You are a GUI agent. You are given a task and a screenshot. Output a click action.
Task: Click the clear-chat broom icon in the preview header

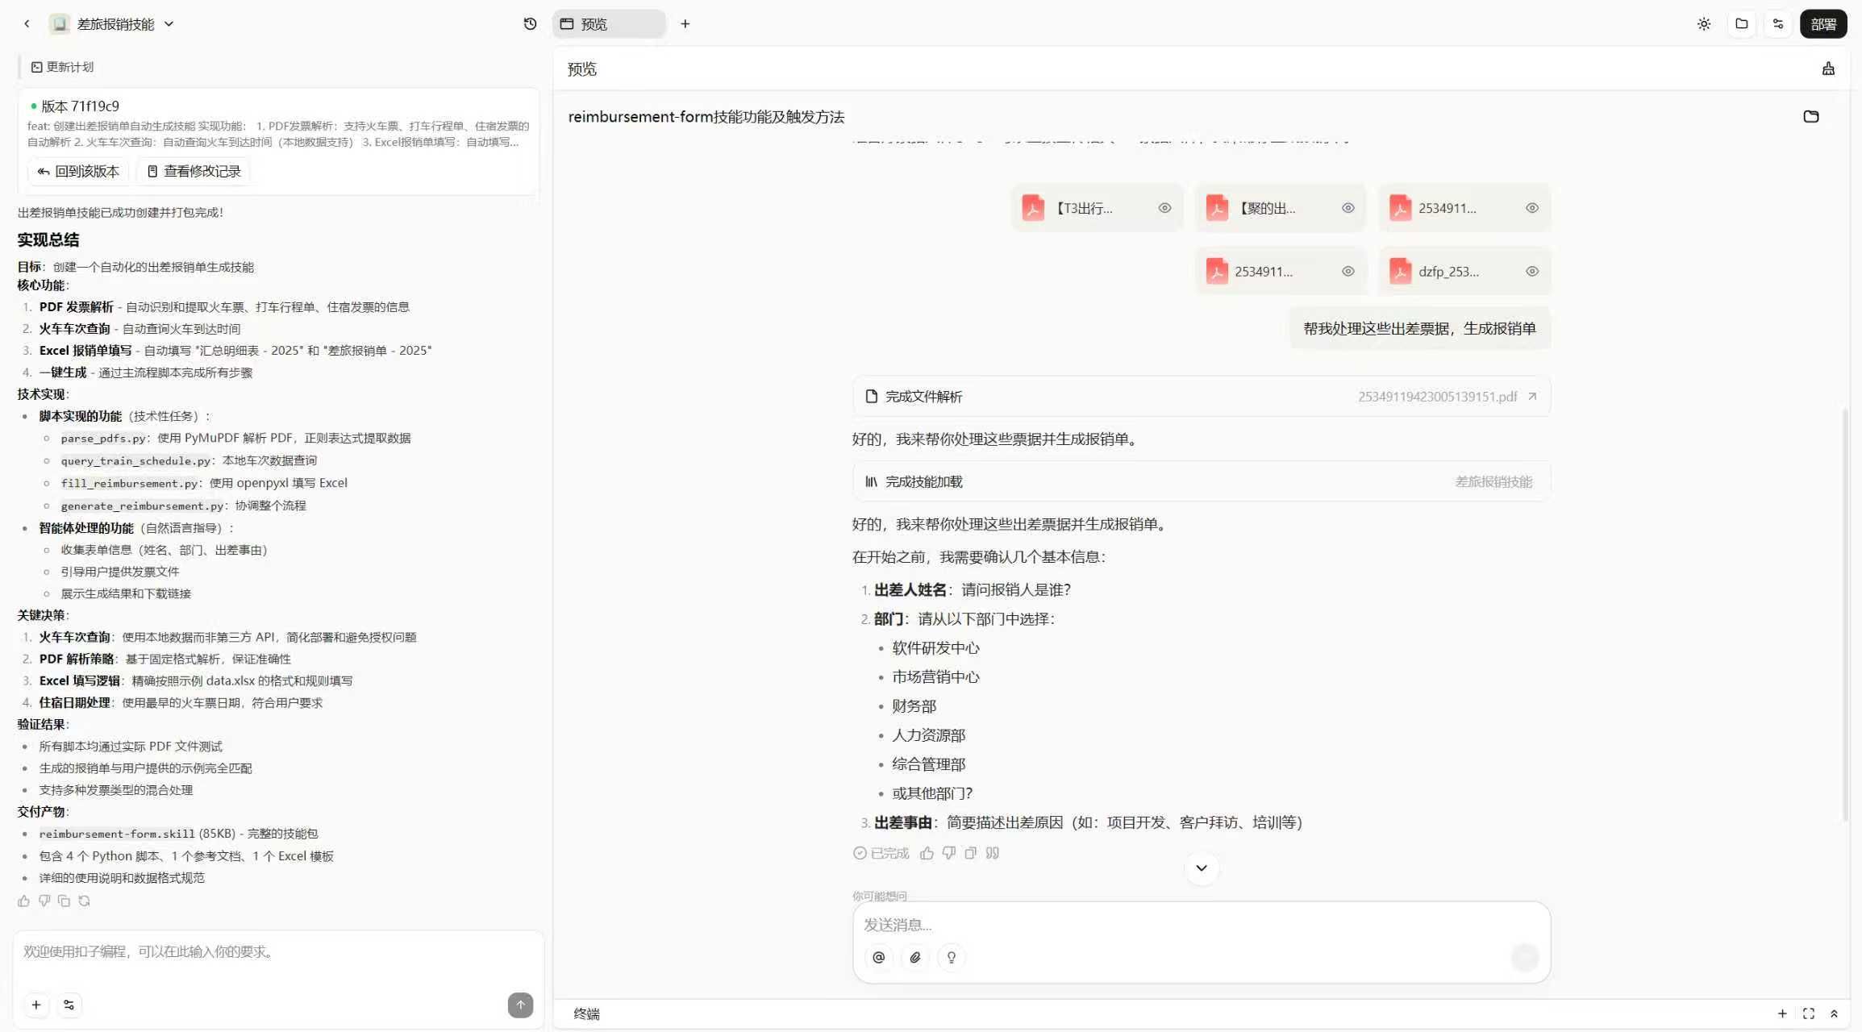1828,69
